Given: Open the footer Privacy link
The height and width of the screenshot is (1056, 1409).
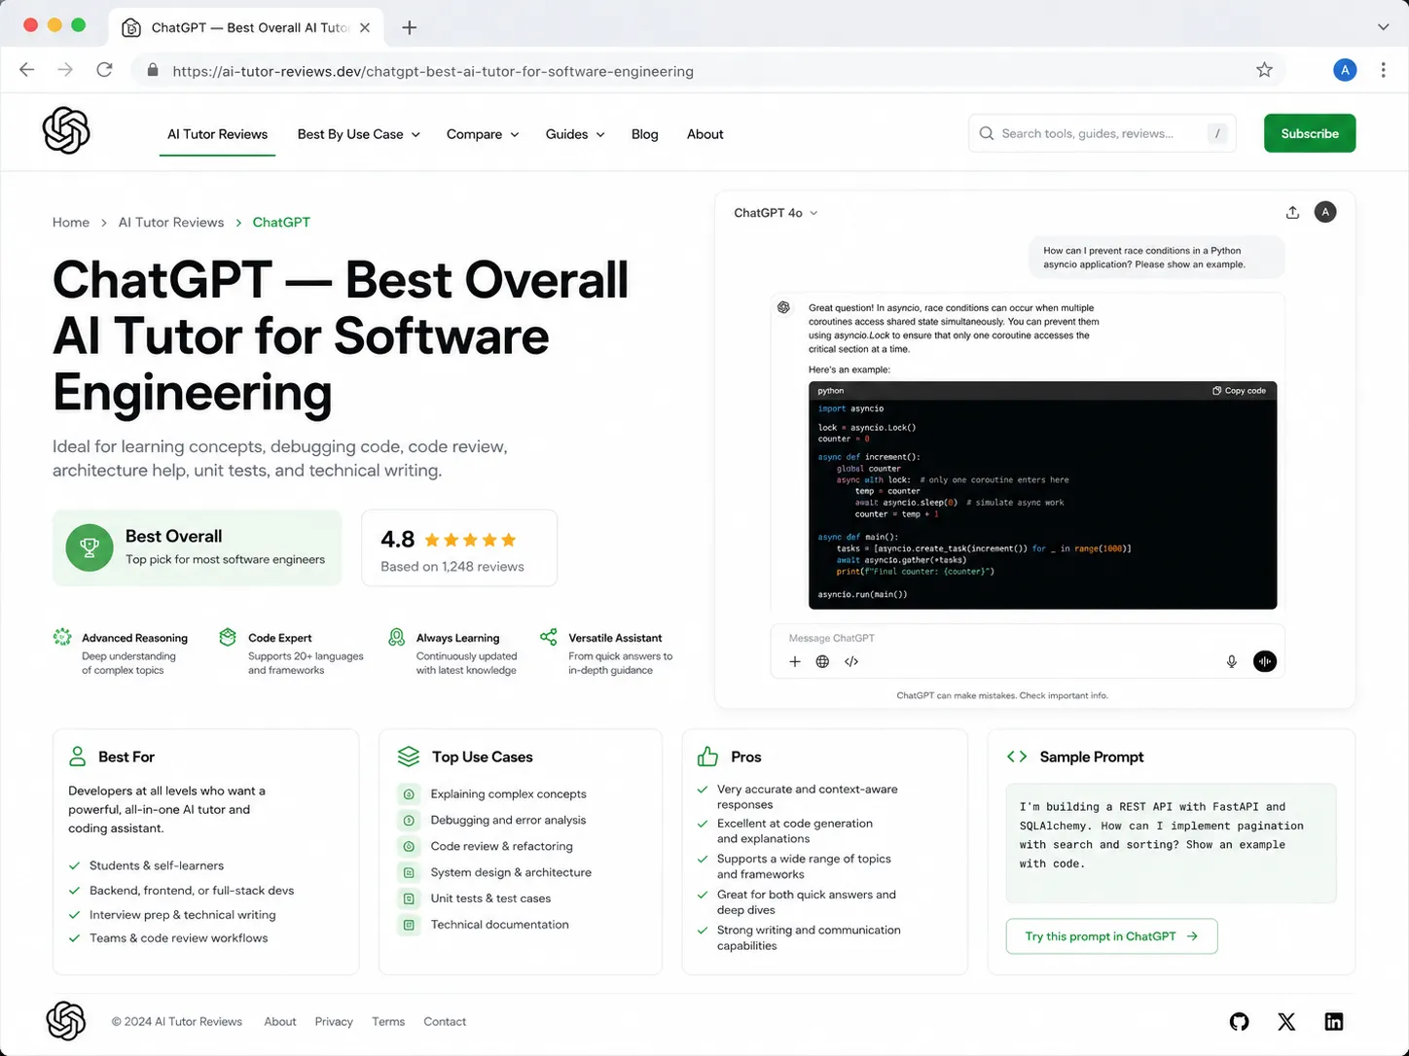Looking at the screenshot, I should pyautogui.click(x=334, y=1021).
